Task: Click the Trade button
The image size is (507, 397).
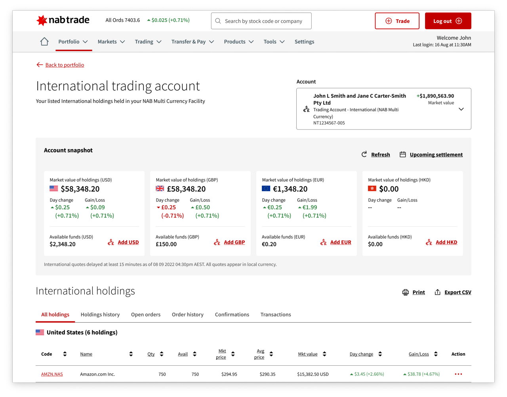Action: pos(397,21)
